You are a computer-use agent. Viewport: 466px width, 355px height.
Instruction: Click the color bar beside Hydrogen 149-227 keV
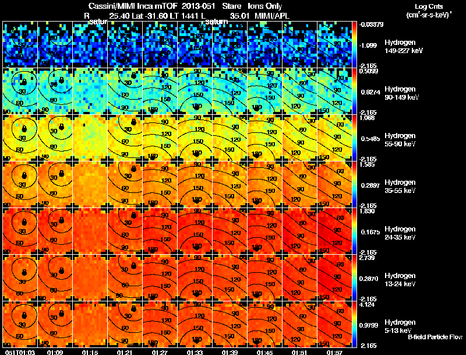pos(354,45)
